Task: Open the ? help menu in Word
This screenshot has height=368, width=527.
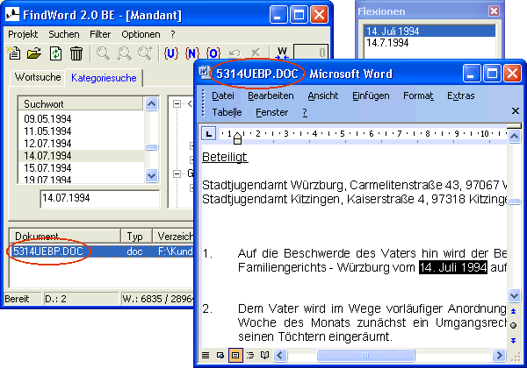Action: (305, 112)
